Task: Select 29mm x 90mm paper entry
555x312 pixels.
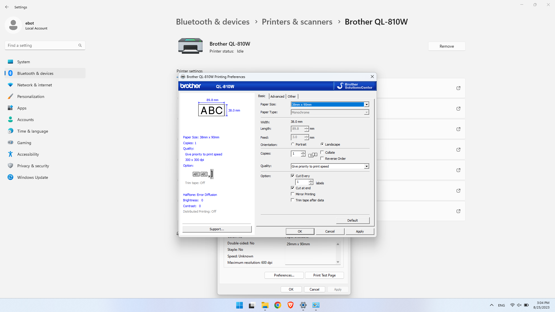Action: [298, 244]
